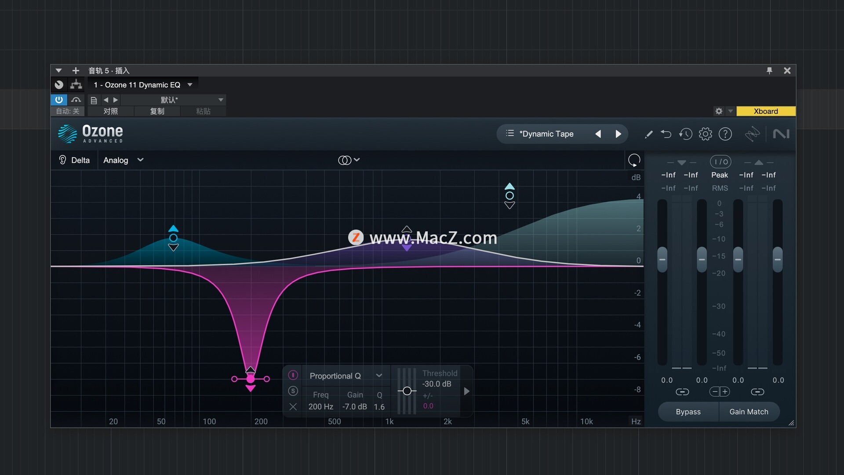This screenshot has width=844, height=475.
Task: Click the pink 200 Hz band node
Action: coord(250,379)
